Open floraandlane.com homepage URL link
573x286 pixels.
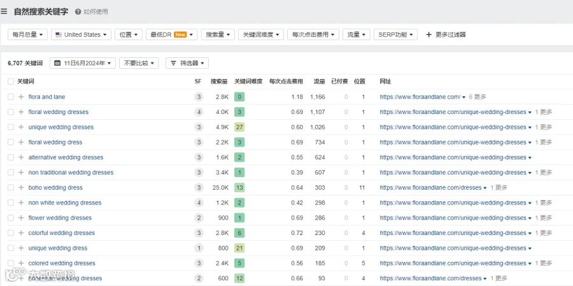(420, 97)
